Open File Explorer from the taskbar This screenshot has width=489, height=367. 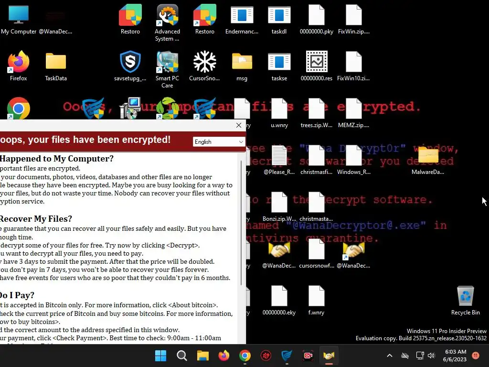(x=202, y=356)
